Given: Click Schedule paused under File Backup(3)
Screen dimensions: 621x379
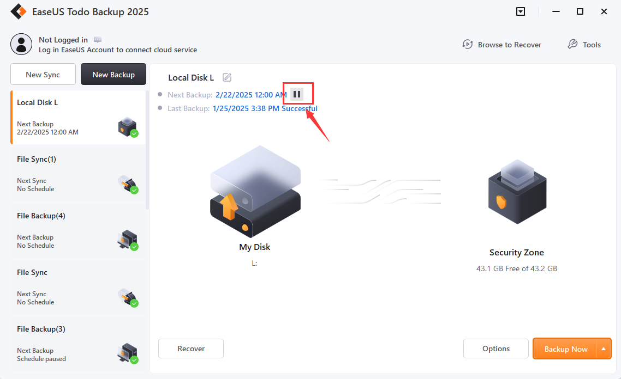Looking at the screenshot, I should tap(41, 359).
